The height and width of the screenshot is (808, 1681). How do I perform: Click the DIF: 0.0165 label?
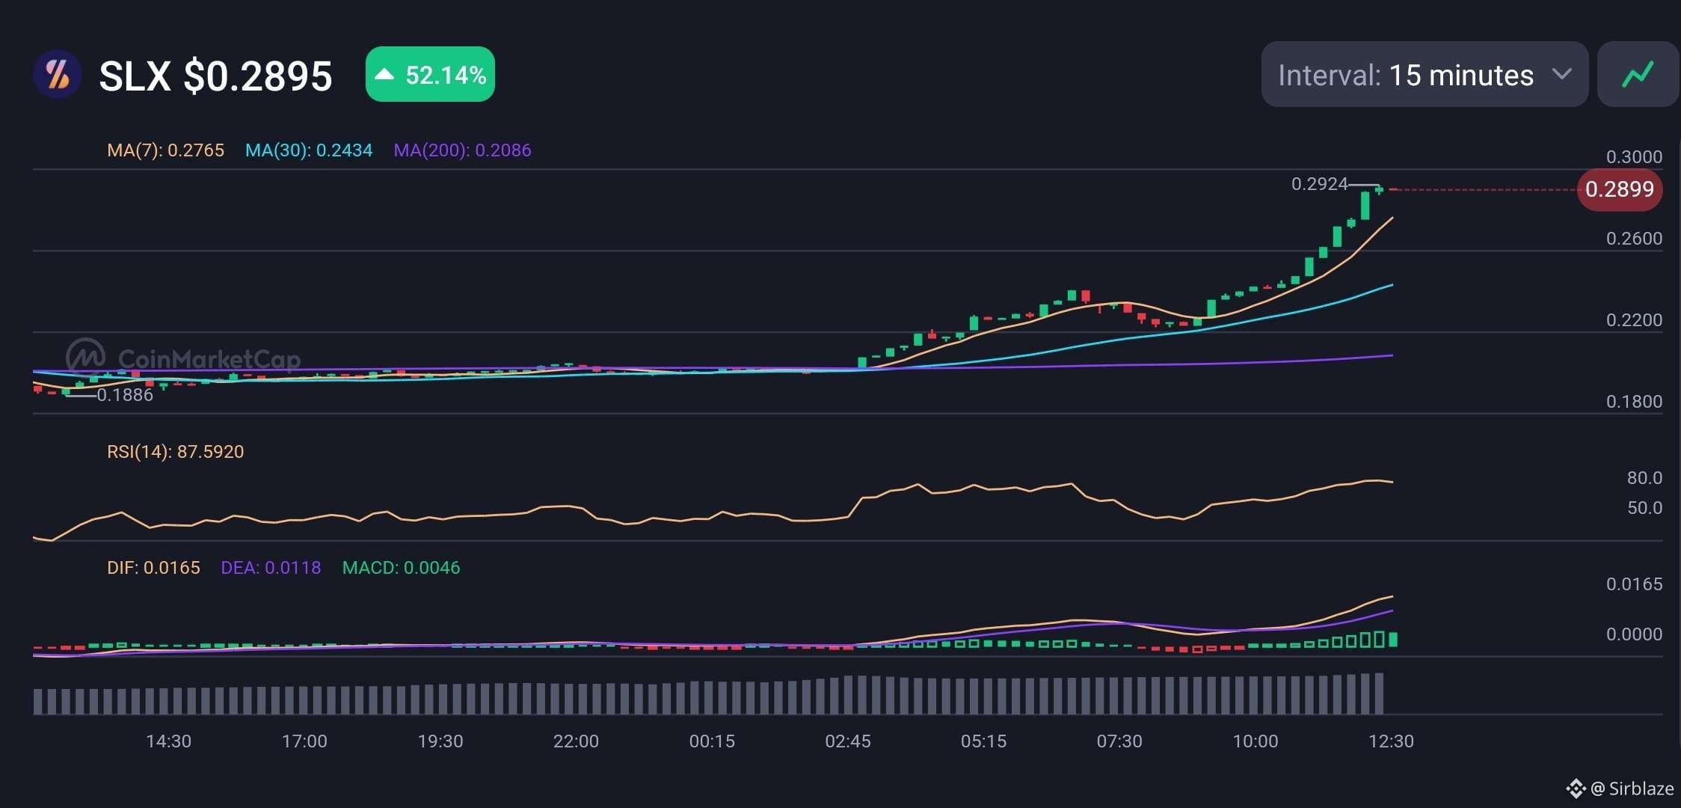click(x=153, y=567)
